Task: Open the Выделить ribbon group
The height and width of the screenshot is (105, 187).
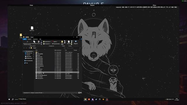Action: click(x=76, y=42)
